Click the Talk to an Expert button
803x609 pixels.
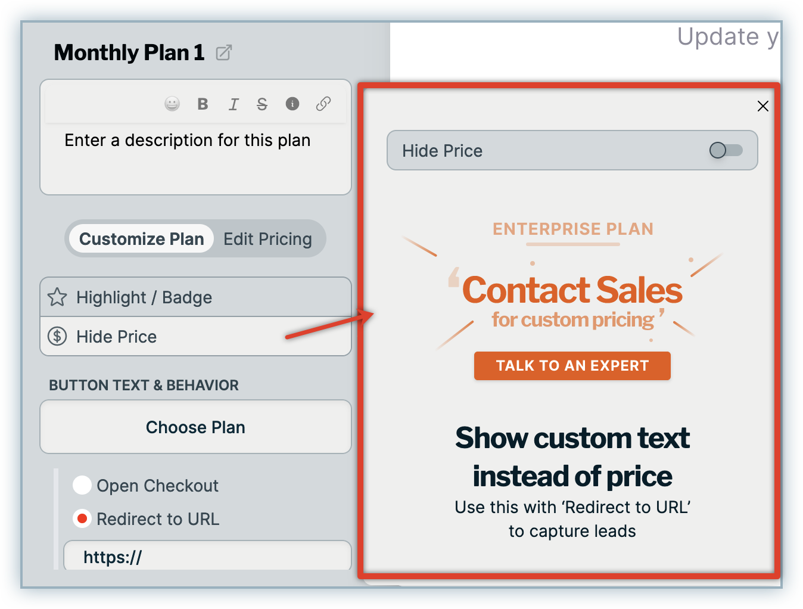572,366
